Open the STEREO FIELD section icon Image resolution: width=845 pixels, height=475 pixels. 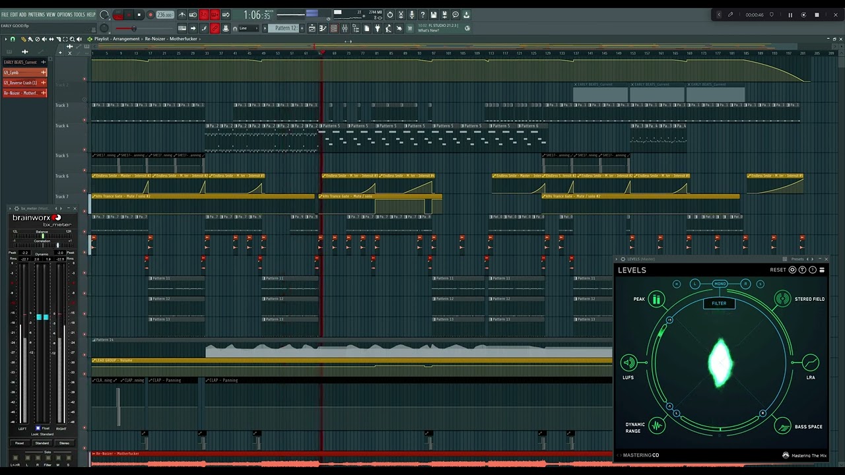pyautogui.click(x=782, y=299)
